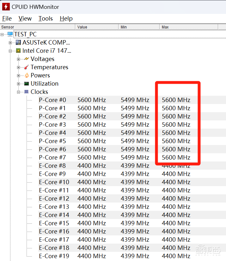Expand the Voltages section

19,59
